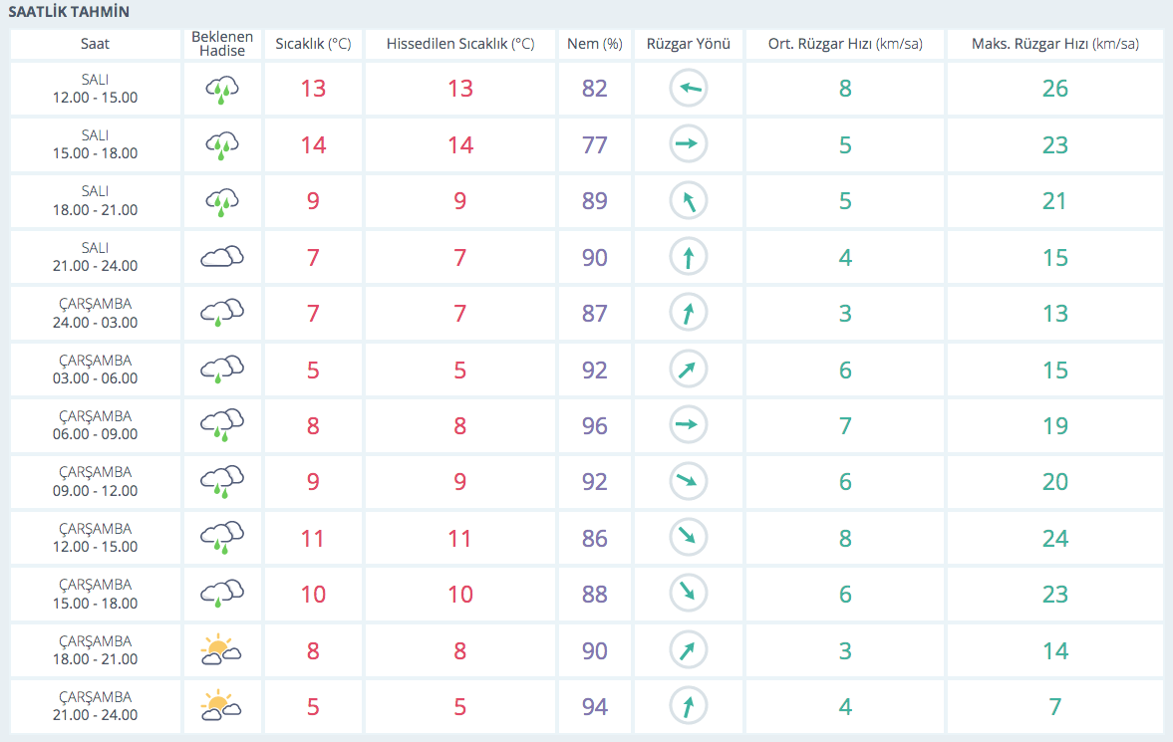Click the Hissedilen Sıcaklık column header
The width and height of the screenshot is (1173, 742).
[x=459, y=44]
